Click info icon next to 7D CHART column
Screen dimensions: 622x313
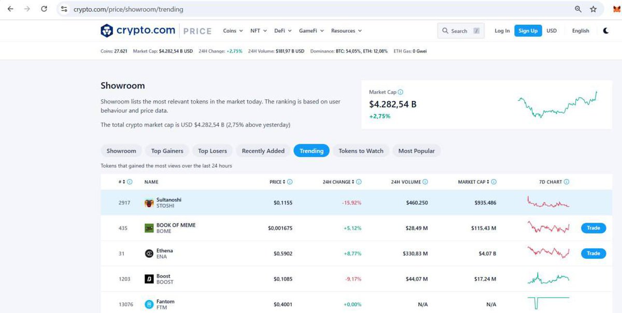click(x=567, y=182)
